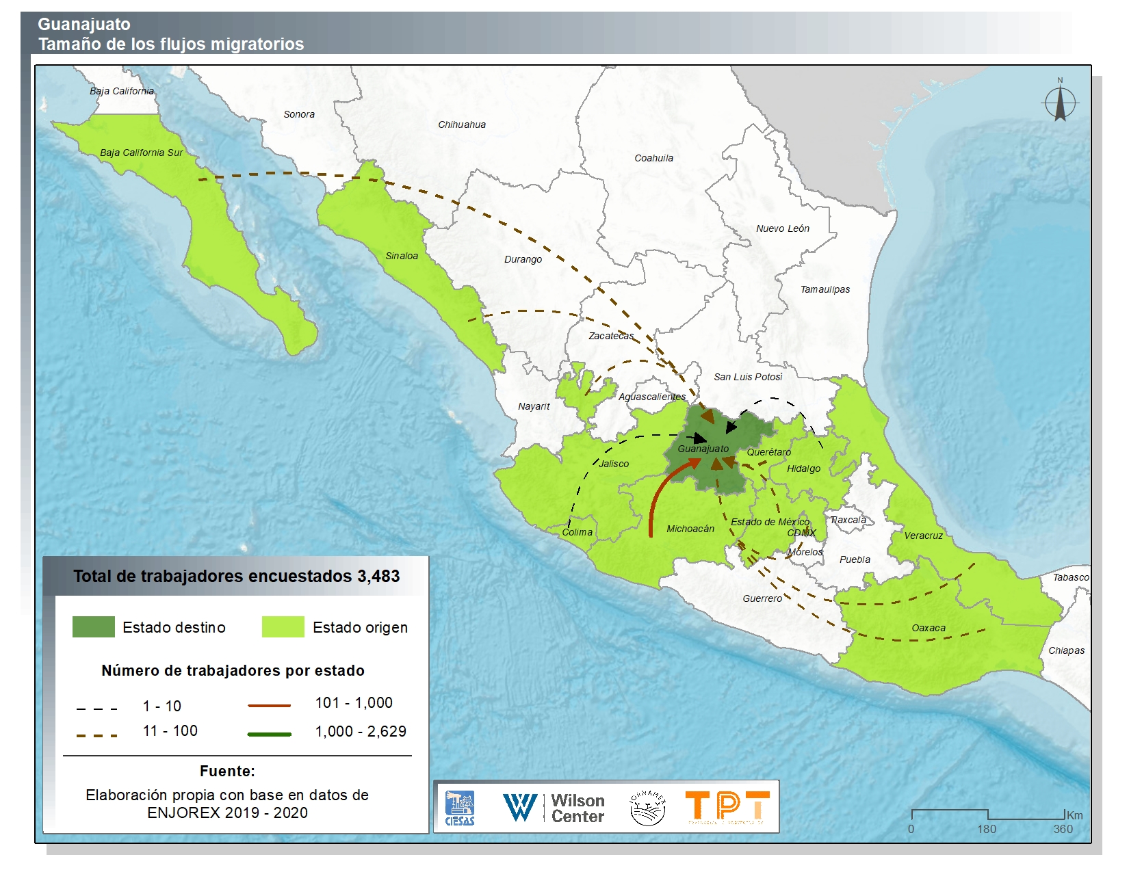Click the kilometer scale bar
The image size is (1129, 872).
tap(987, 815)
